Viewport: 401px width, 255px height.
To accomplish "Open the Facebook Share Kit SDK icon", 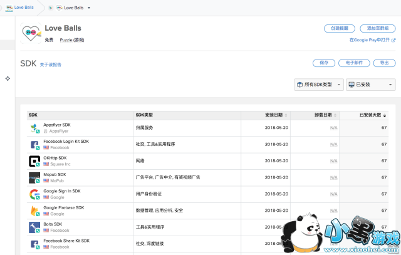I will [x=34, y=244].
